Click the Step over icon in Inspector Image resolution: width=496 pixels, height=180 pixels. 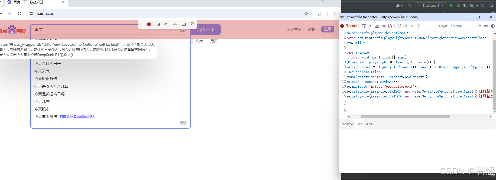click(x=419, y=26)
